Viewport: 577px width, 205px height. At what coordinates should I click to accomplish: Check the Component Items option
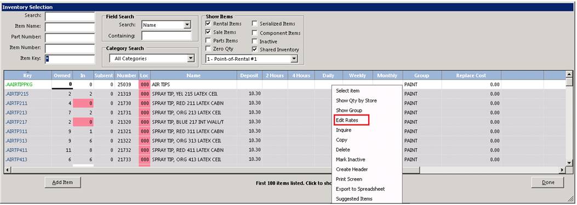coord(255,33)
